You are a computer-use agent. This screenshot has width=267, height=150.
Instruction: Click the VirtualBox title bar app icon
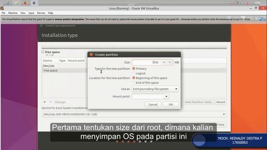point(2,8)
